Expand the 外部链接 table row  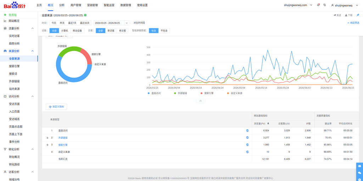click(x=48, y=138)
